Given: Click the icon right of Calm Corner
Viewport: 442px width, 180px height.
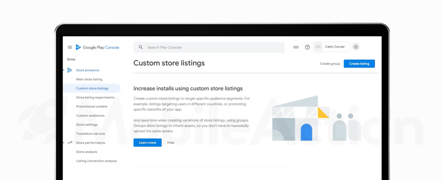Looking at the screenshot, I should coord(355,47).
